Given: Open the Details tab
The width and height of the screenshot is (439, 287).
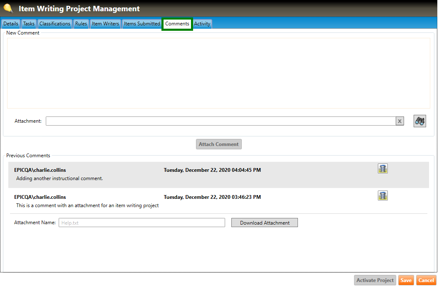Looking at the screenshot, I should [11, 24].
